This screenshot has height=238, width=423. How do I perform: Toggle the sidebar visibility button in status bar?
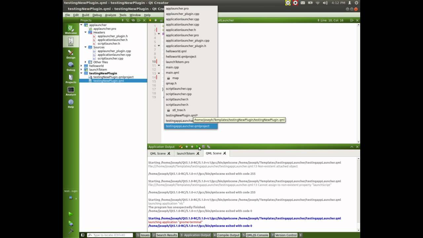[83, 235]
